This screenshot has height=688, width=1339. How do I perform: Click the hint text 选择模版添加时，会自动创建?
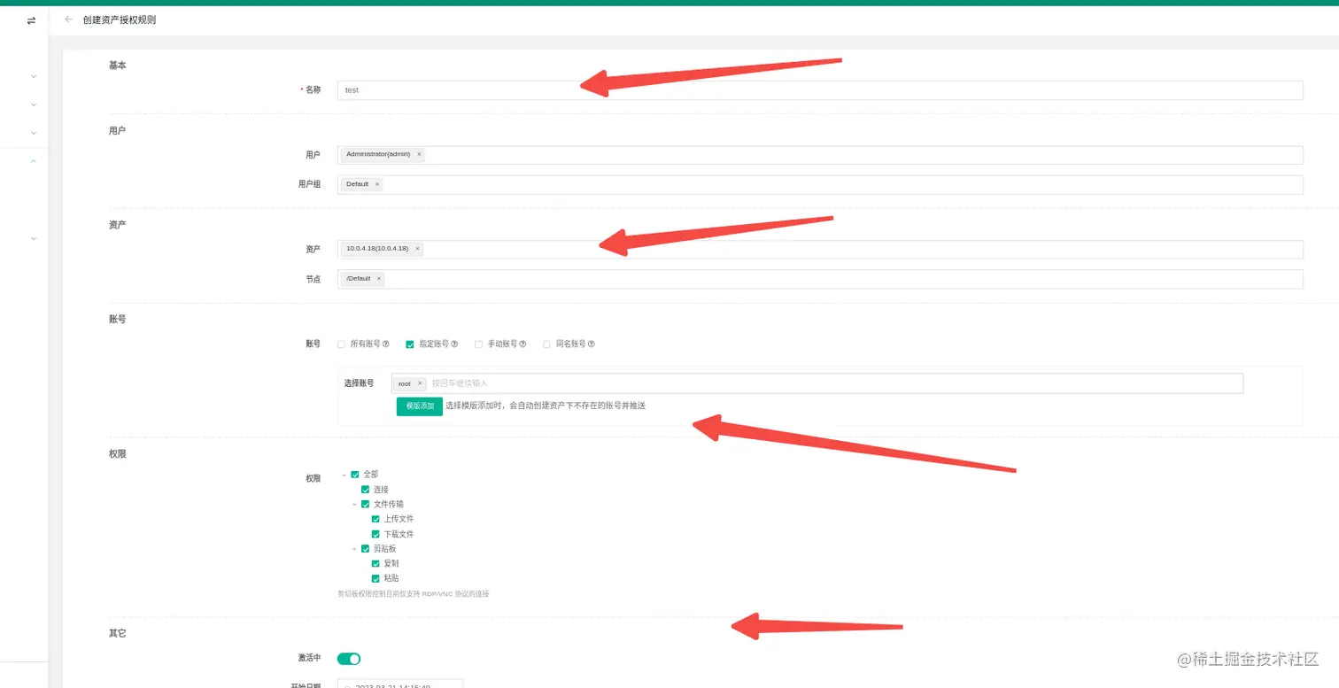pyautogui.click(x=546, y=406)
